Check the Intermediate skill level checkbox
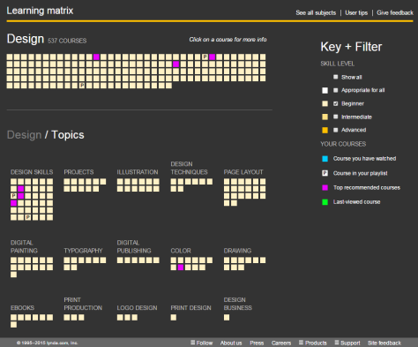Screen dimensions: 418x347 tap(335, 117)
